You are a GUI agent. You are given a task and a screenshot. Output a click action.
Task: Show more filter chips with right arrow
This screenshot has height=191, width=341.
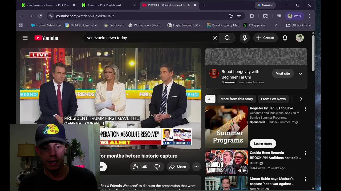tap(301, 99)
